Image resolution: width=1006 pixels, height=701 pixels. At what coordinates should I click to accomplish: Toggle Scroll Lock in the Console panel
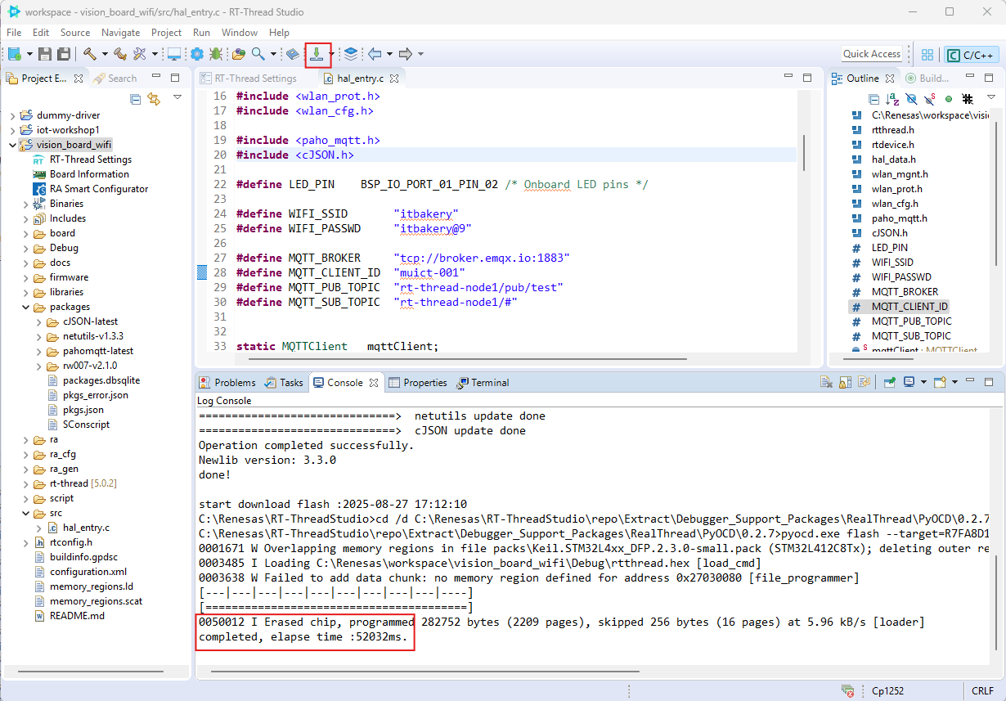coord(847,382)
